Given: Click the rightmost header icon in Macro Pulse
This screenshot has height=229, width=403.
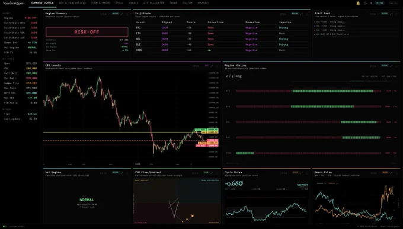Looking at the screenshot, I should coord(396,173).
